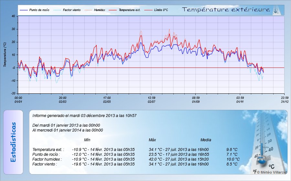Click the 12:59 02/07 x-axis date marker
Image resolution: width=291 pixels, height=181 pixels.
pos(151,99)
